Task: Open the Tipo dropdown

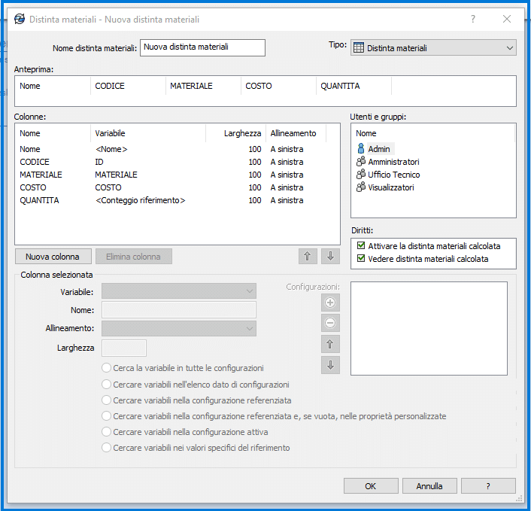Action: 433,48
